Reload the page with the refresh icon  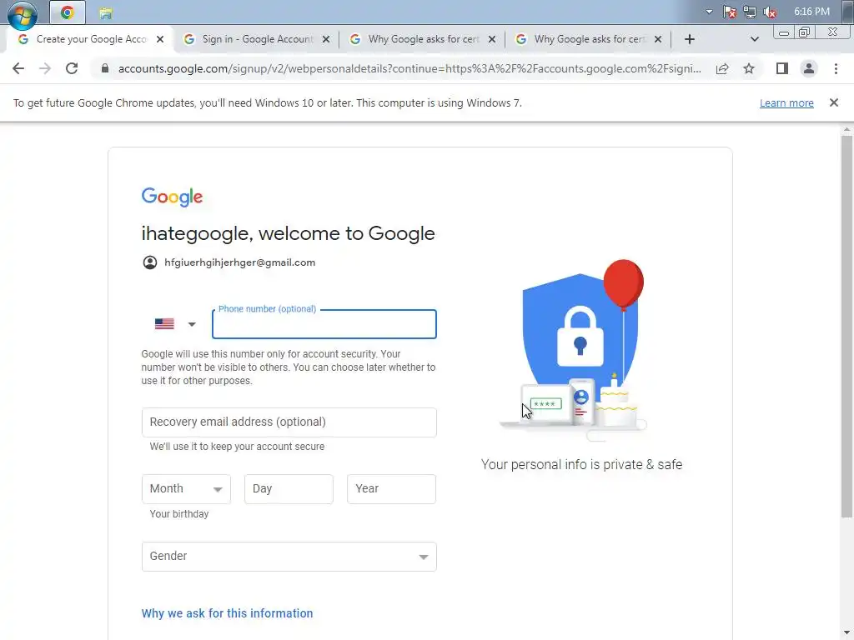pyautogui.click(x=72, y=68)
